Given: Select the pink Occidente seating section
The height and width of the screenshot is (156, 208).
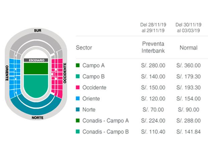Looking at the screenshot, I should click(x=57, y=78).
